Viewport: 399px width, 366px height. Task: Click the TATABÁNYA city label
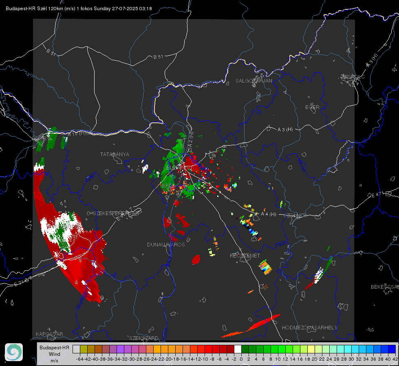115,155
